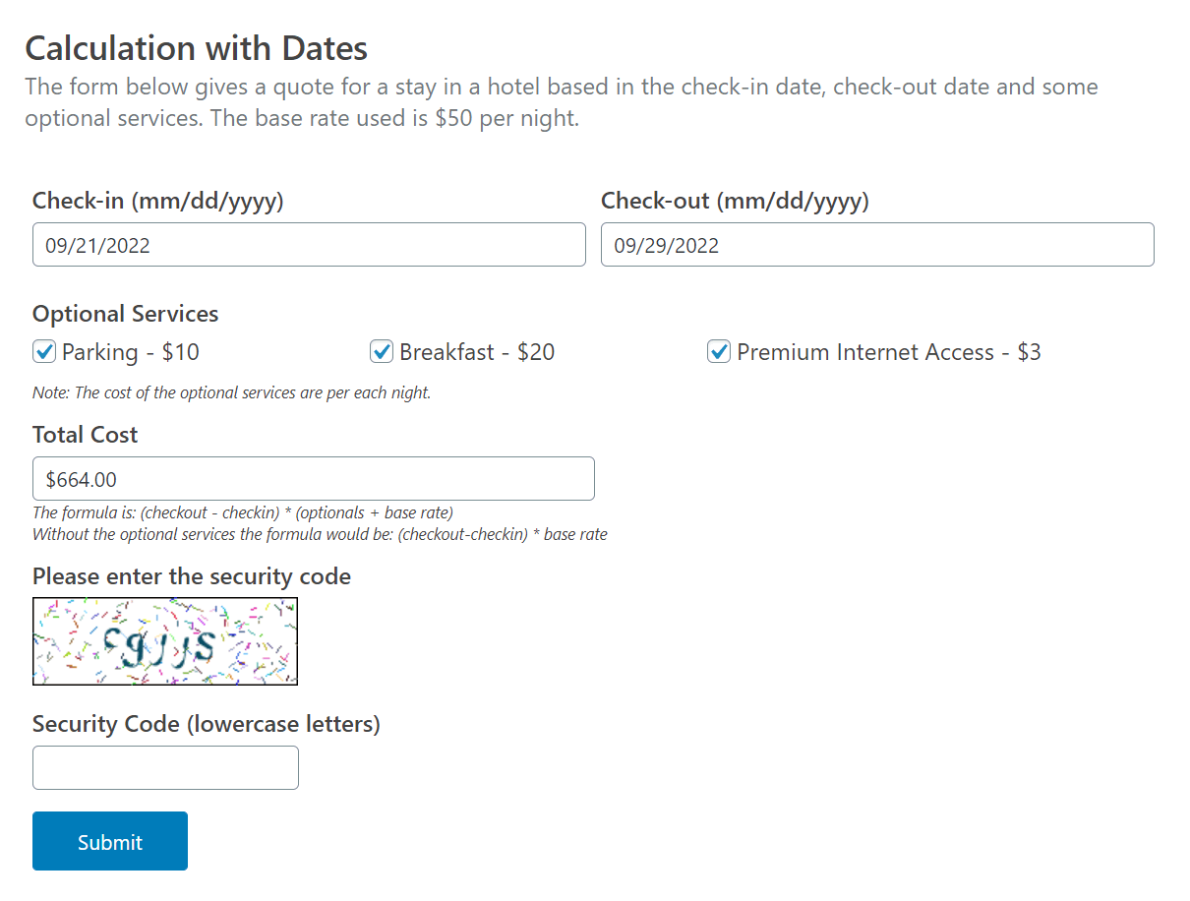Click the "Calculation with Dates" heading
The image size is (1190, 901).
(x=196, y=48)
